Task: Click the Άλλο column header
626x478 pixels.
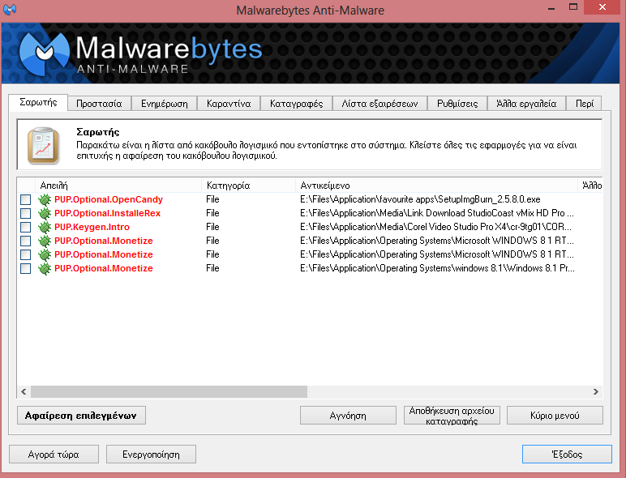Action: [590, 186]
